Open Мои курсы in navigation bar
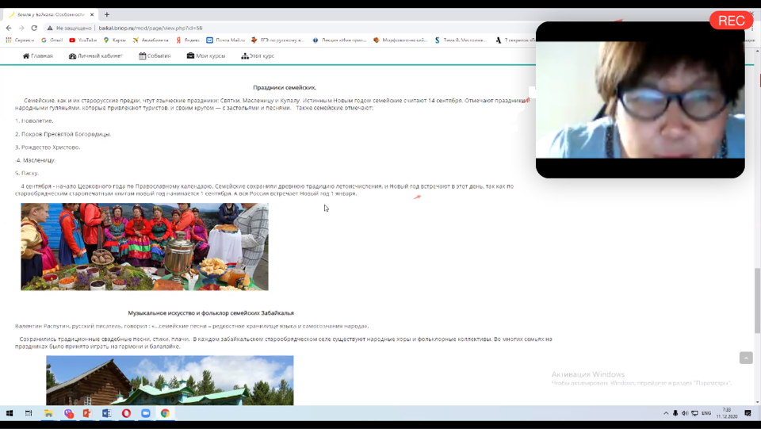The height and width of the screenshot is (429, 761). (206, 56)
